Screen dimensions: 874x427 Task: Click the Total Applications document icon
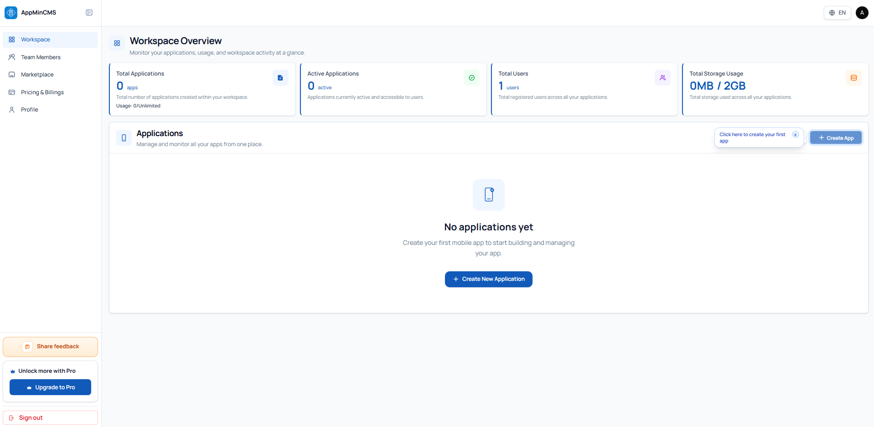280,78
